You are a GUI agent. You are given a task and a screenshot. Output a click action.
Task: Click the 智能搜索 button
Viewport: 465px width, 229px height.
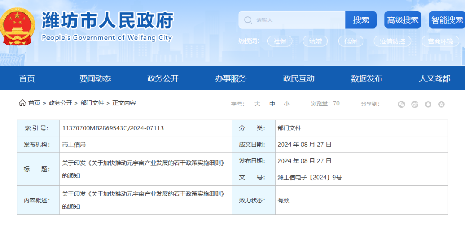(x=447, y=20)
